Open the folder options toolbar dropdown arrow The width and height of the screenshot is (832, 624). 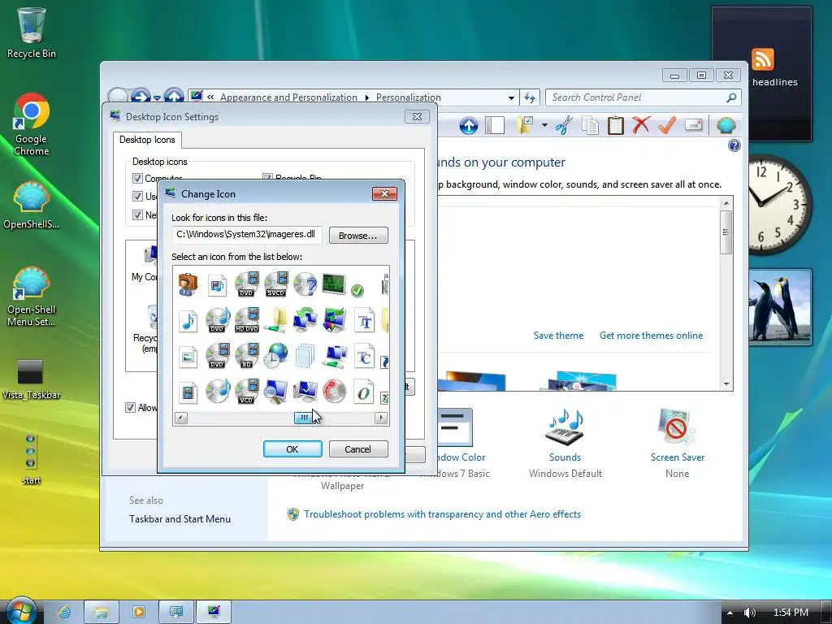pyautogui.click(x=544, y=126)
